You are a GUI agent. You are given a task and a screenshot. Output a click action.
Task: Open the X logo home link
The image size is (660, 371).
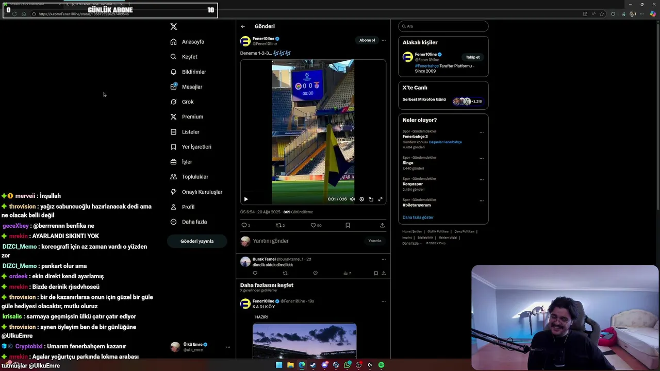174,26
